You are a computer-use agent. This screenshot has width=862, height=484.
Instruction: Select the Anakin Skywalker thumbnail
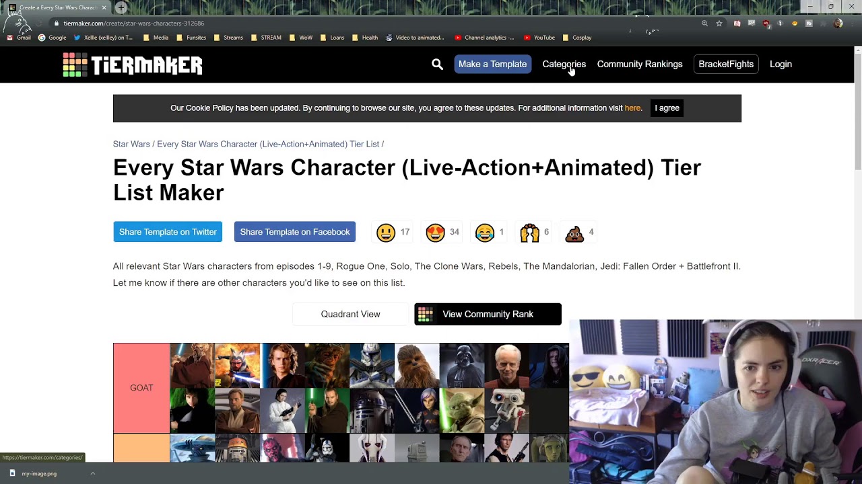tap(282, 366)
